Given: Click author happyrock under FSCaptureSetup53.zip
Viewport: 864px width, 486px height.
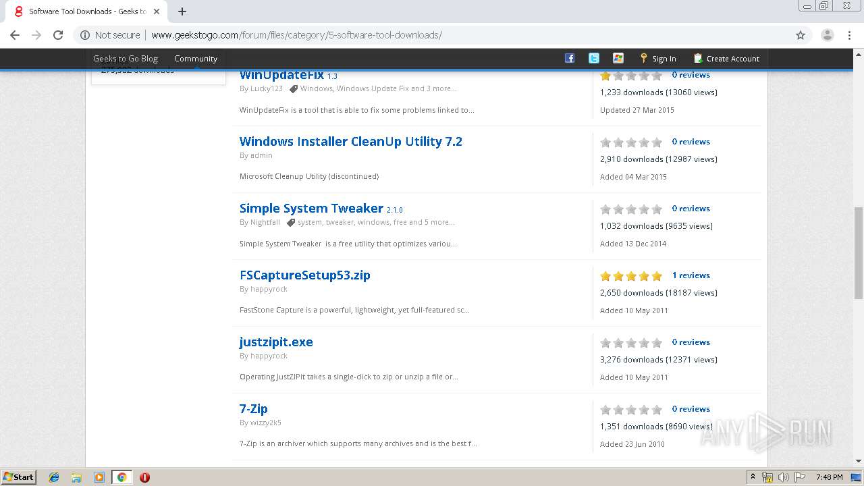Looking at the screenshot, I should click(269, 289).
